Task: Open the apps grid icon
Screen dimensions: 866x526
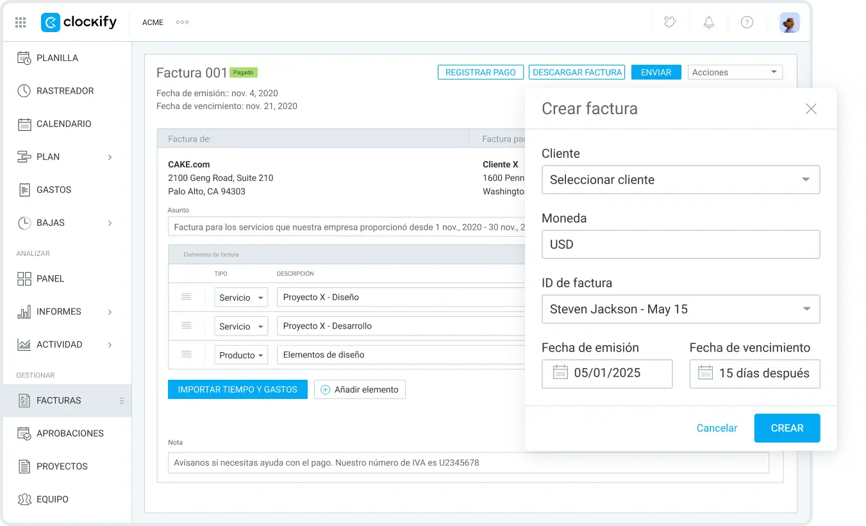Action: click(21, 22)
